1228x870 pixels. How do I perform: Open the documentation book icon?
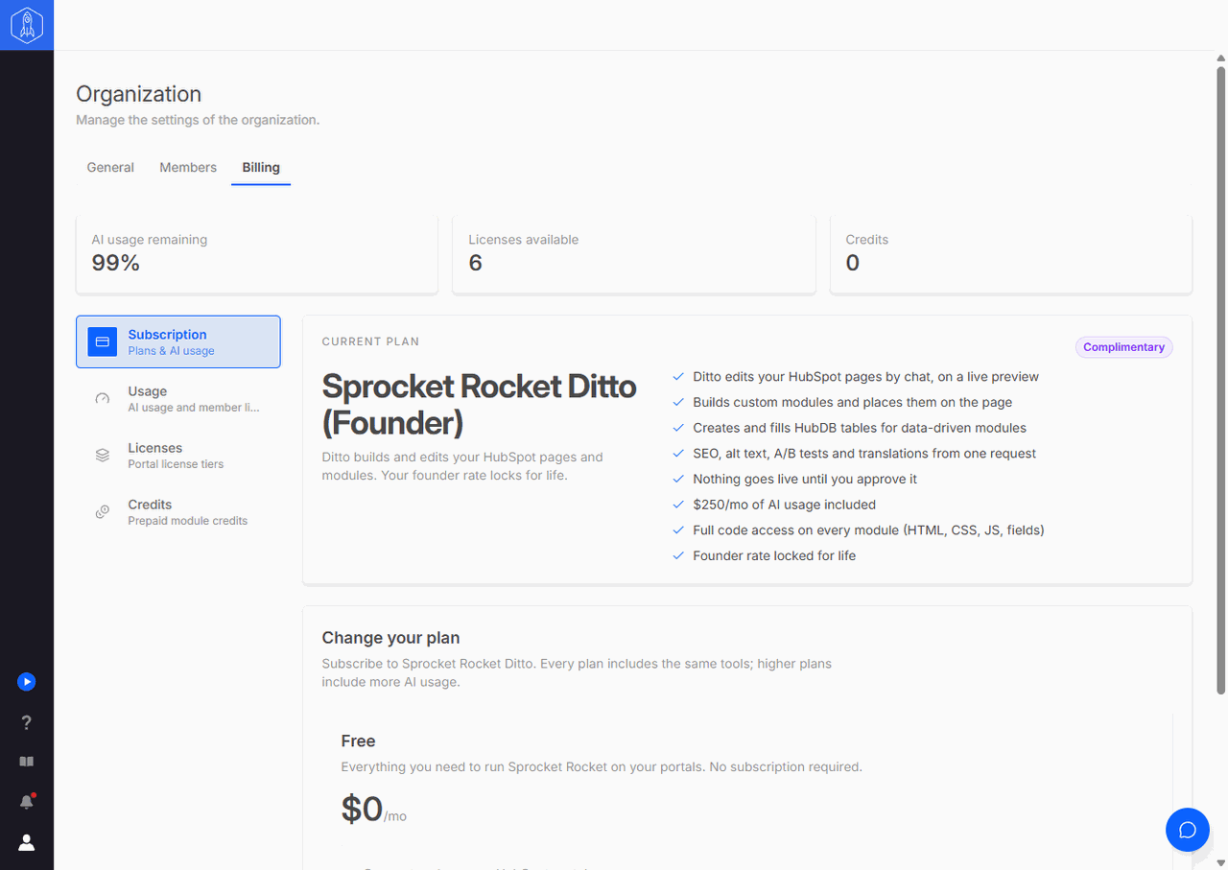tap(27, 762)
